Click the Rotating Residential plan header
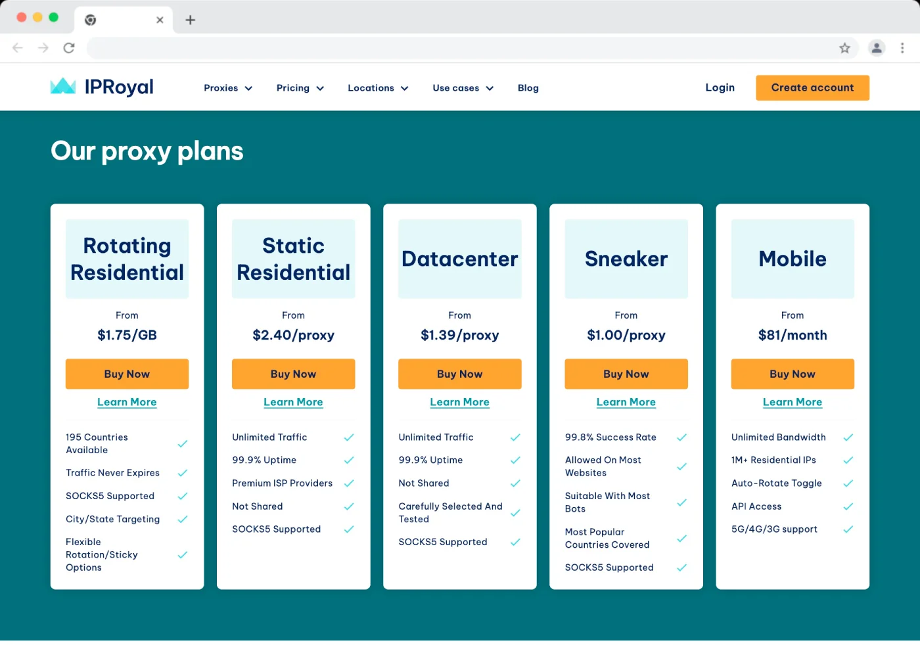The width and height of the screenshot is (920, 645). [x=127, y=259]
